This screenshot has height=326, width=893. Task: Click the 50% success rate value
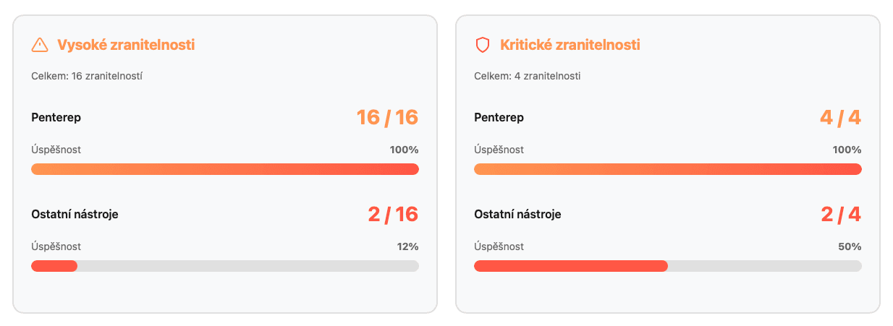click(850, 246)
